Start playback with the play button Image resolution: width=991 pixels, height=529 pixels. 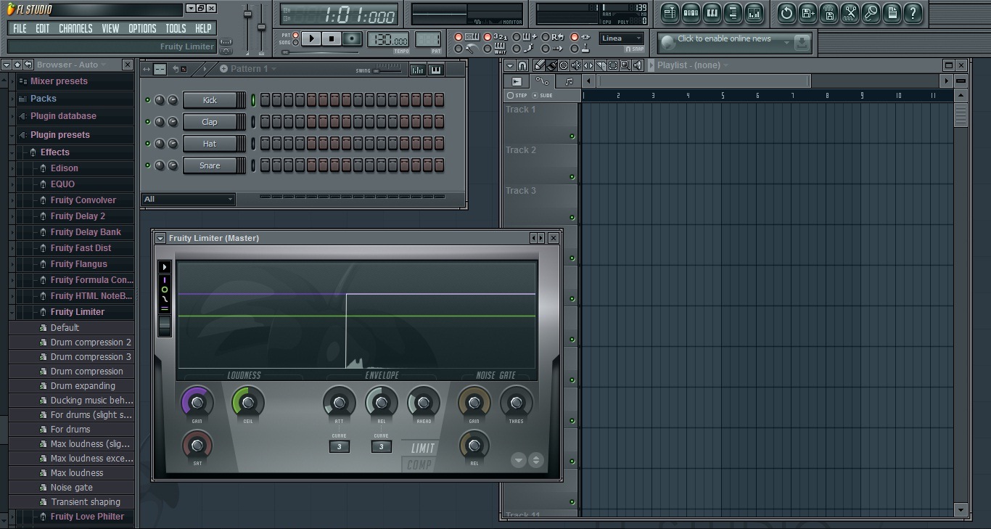pos(311,38)
